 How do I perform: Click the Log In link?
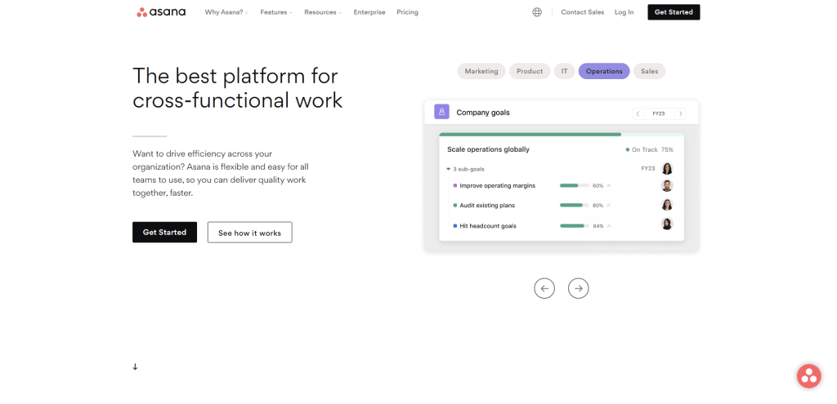pos(624,12)
